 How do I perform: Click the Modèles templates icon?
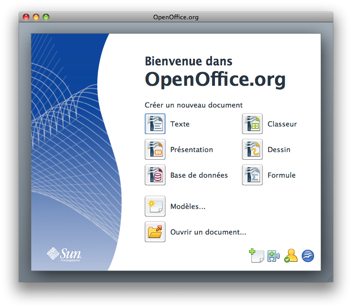tap(155, 206)
